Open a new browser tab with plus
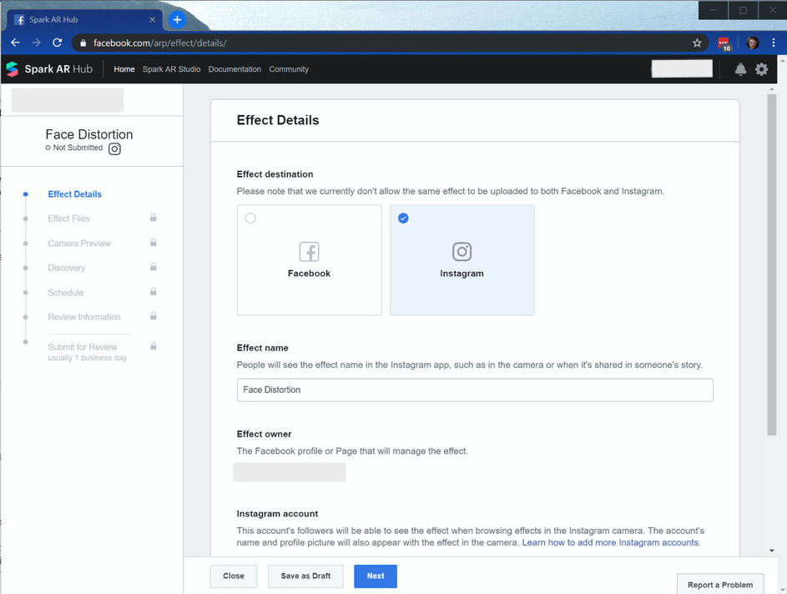The height and width of the screenshot is (594, 787). (177, 19)
